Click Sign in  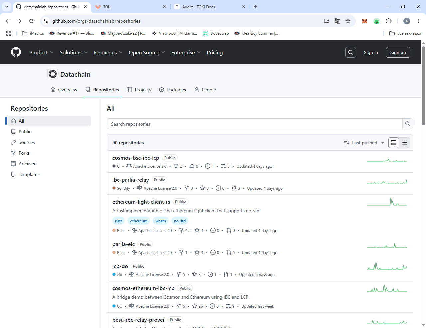coord(371,52)
